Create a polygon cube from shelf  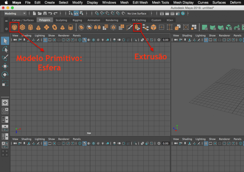(x=22, y=27)
